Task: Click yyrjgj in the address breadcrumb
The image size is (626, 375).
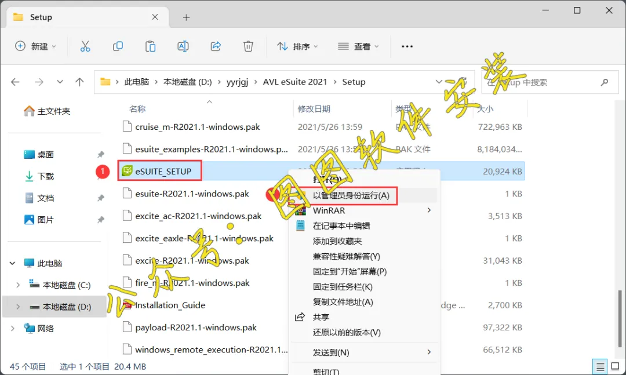Action: pyautogui.click(x=237, y=82)
